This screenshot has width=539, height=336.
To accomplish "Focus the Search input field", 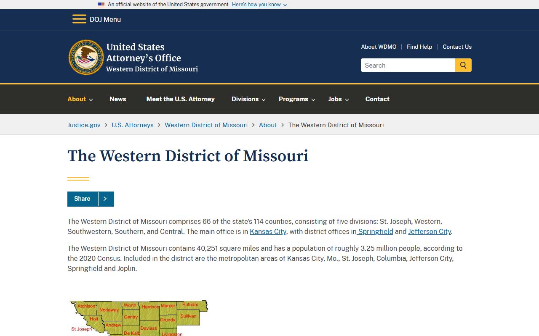I will click(408, 65).
